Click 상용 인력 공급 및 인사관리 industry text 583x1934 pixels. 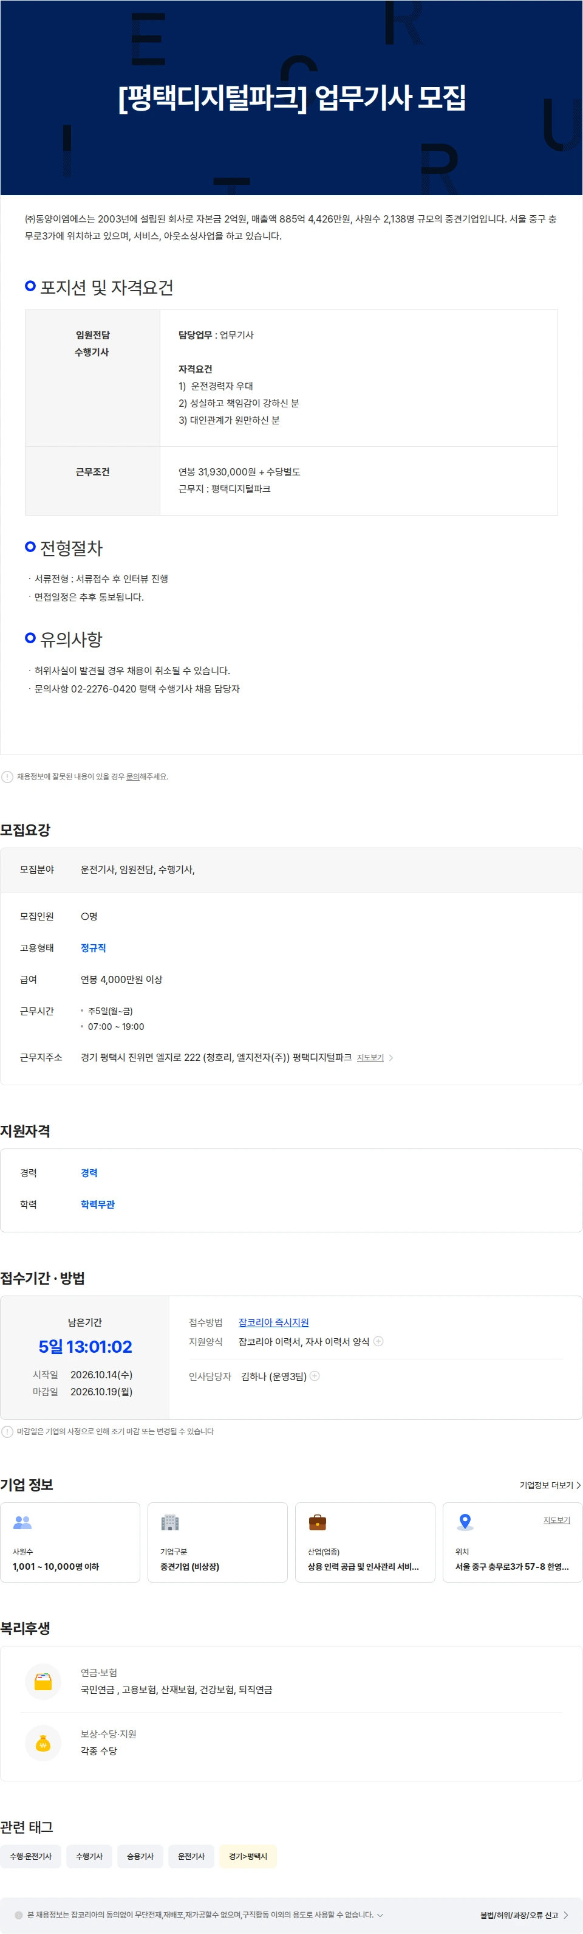pyautogui.click(x=363, y=1566)
